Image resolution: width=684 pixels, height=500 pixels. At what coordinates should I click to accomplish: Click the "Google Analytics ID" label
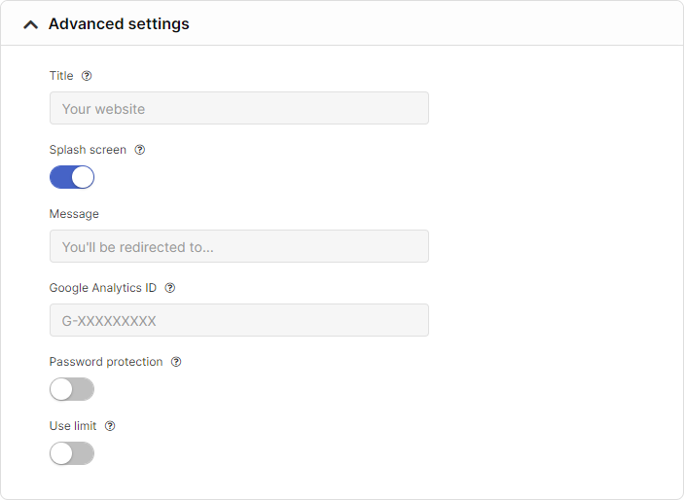point(102,288)
